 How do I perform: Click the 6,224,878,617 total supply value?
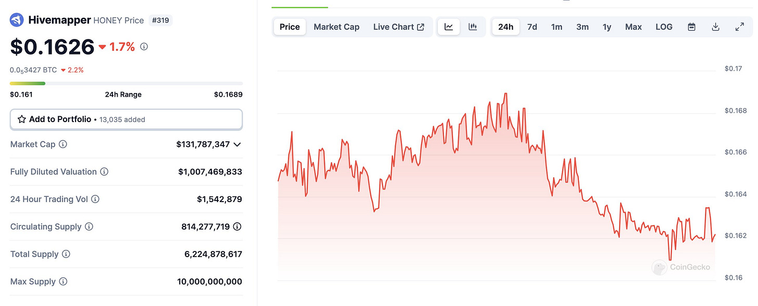(213, 255)
